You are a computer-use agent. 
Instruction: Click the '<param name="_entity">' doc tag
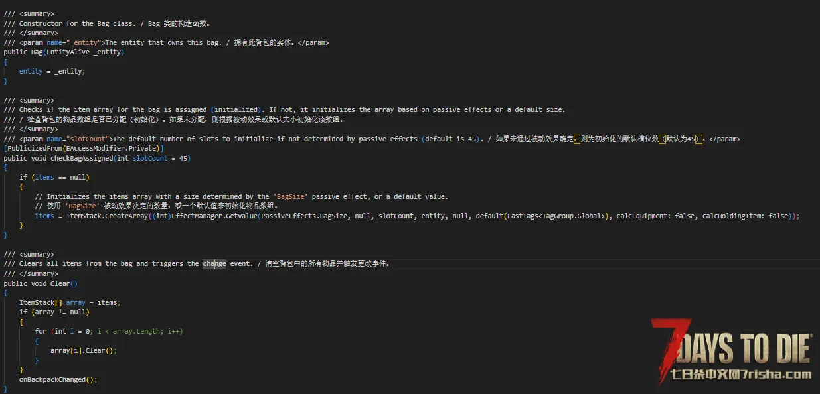pyautogui.click(x=62, y=42)
